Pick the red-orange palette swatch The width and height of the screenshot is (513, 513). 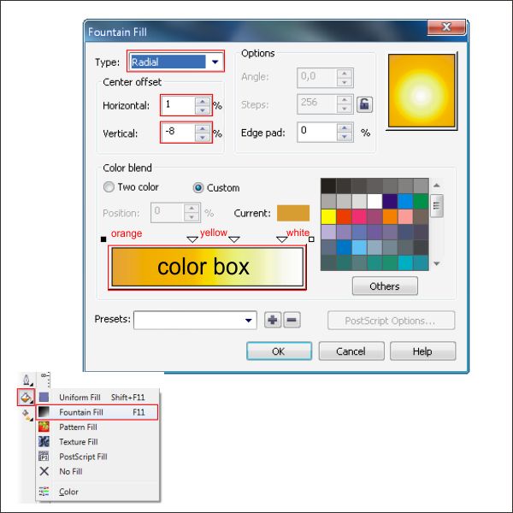[344, 216]
